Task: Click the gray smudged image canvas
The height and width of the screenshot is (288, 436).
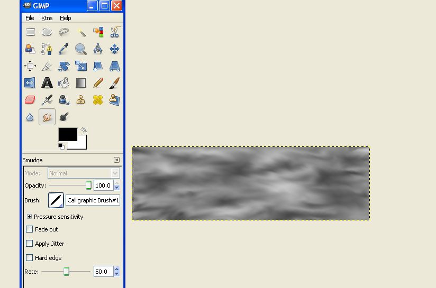Action: pyautogui.click(x=251, y=183)
